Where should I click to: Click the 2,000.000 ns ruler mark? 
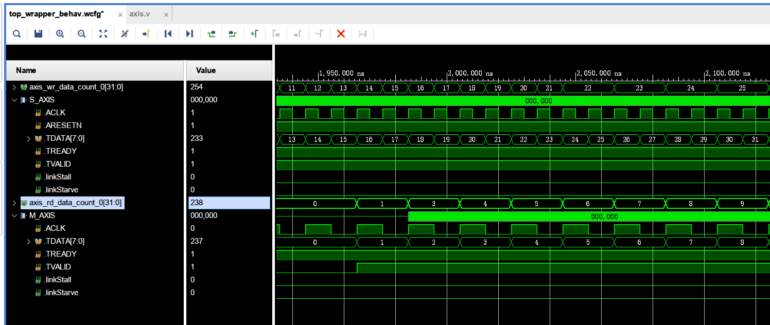click(x=471, y=73)
